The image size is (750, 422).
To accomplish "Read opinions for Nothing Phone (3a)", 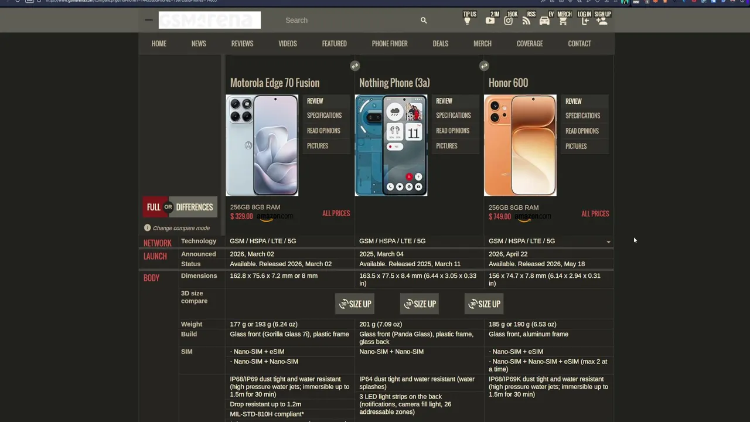I will (452, 131).
